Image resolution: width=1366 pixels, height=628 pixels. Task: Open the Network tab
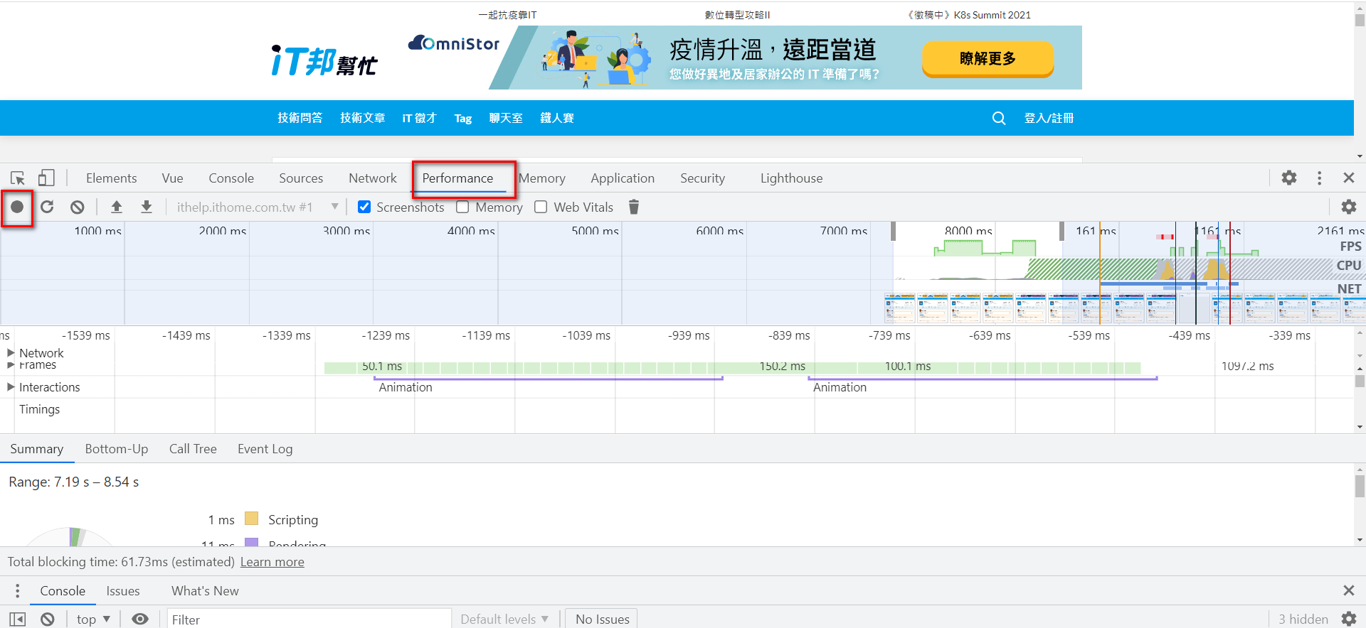(373, 178)
